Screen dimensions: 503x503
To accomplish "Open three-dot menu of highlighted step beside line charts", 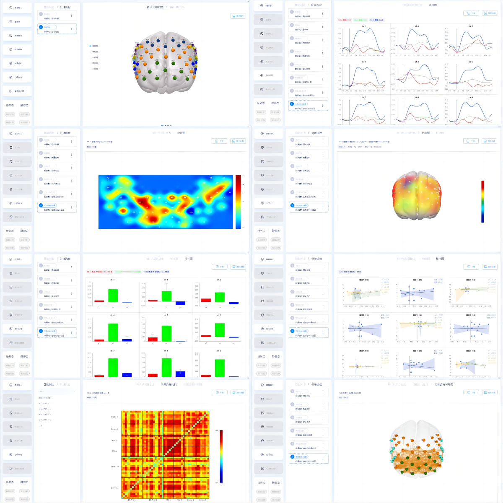I will [x=323, y=106].
